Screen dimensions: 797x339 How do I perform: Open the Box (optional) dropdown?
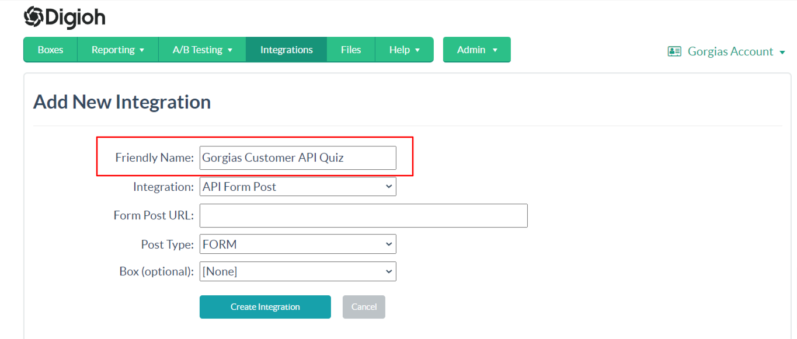[298, 271]
